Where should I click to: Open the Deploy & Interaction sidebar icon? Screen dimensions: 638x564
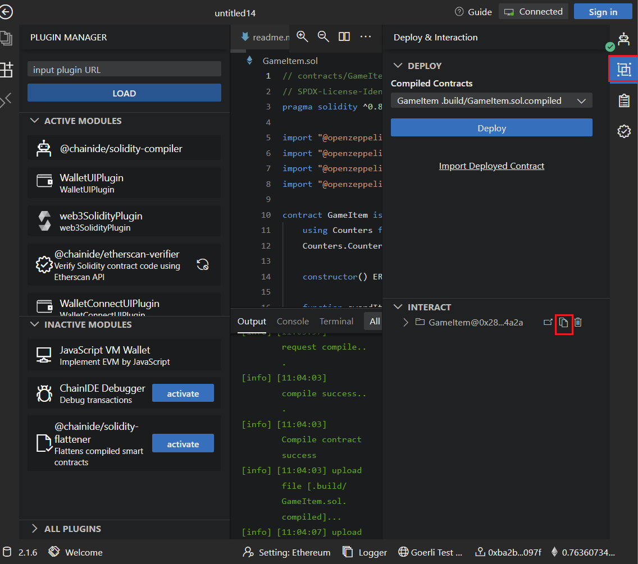tap(623, 70)
